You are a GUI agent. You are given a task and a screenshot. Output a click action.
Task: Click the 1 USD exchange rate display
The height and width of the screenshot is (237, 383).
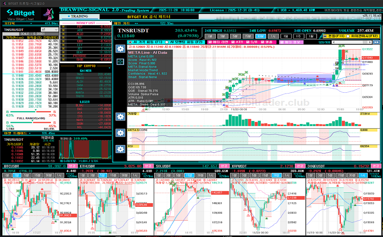tap(296, 10)
